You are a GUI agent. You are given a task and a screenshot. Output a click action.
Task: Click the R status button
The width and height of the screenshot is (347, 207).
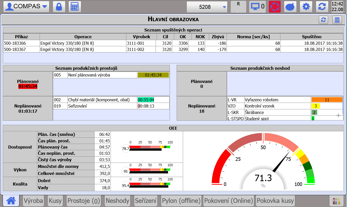click(x=238, y=7)
